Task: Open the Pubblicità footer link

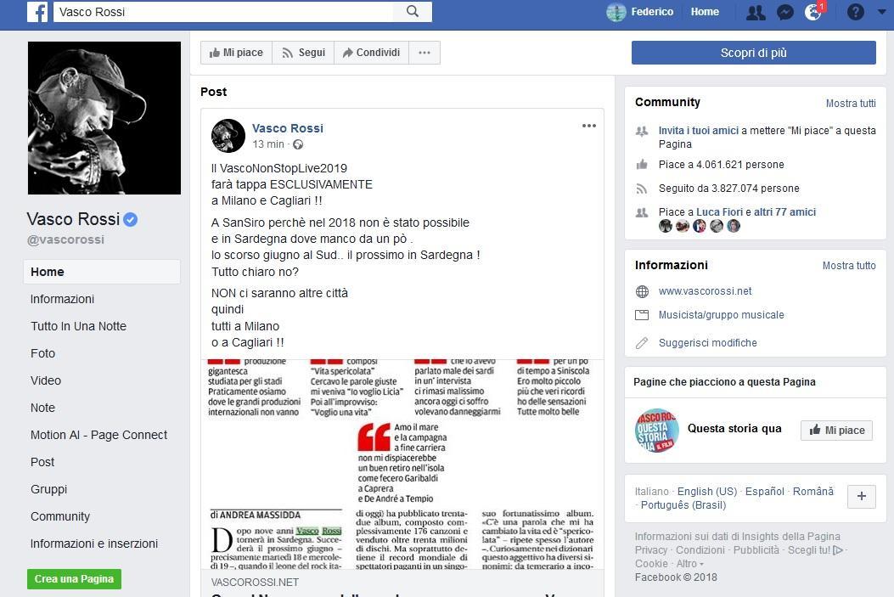Action: coord(756,550)
